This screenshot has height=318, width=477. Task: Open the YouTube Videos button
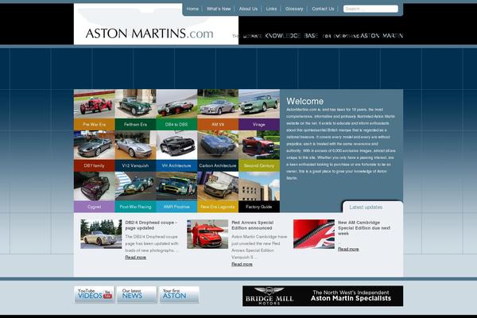click(x=95, y=295)
